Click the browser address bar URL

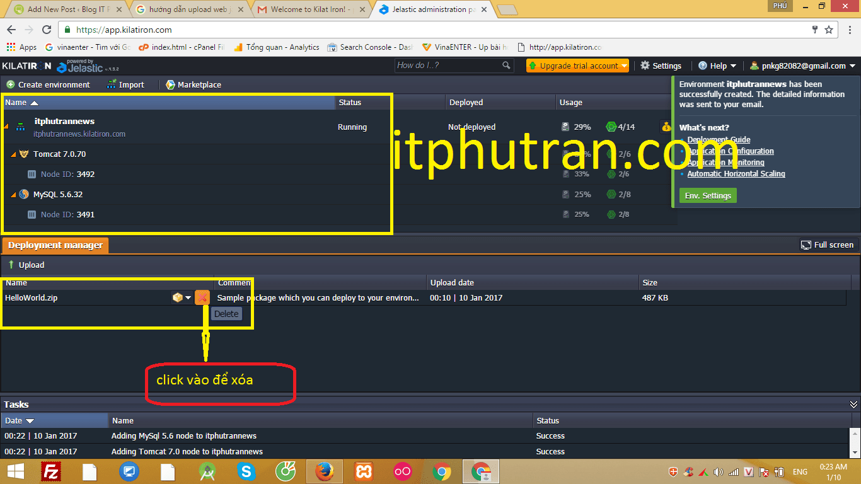(x=124, y=30)
